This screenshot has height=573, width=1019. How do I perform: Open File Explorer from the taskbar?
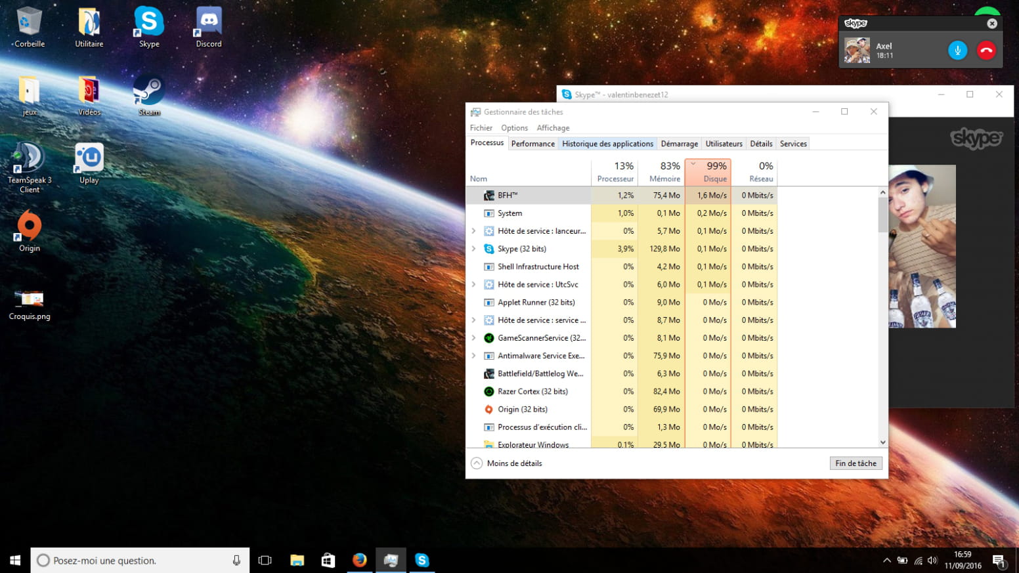tap(297, 560)
